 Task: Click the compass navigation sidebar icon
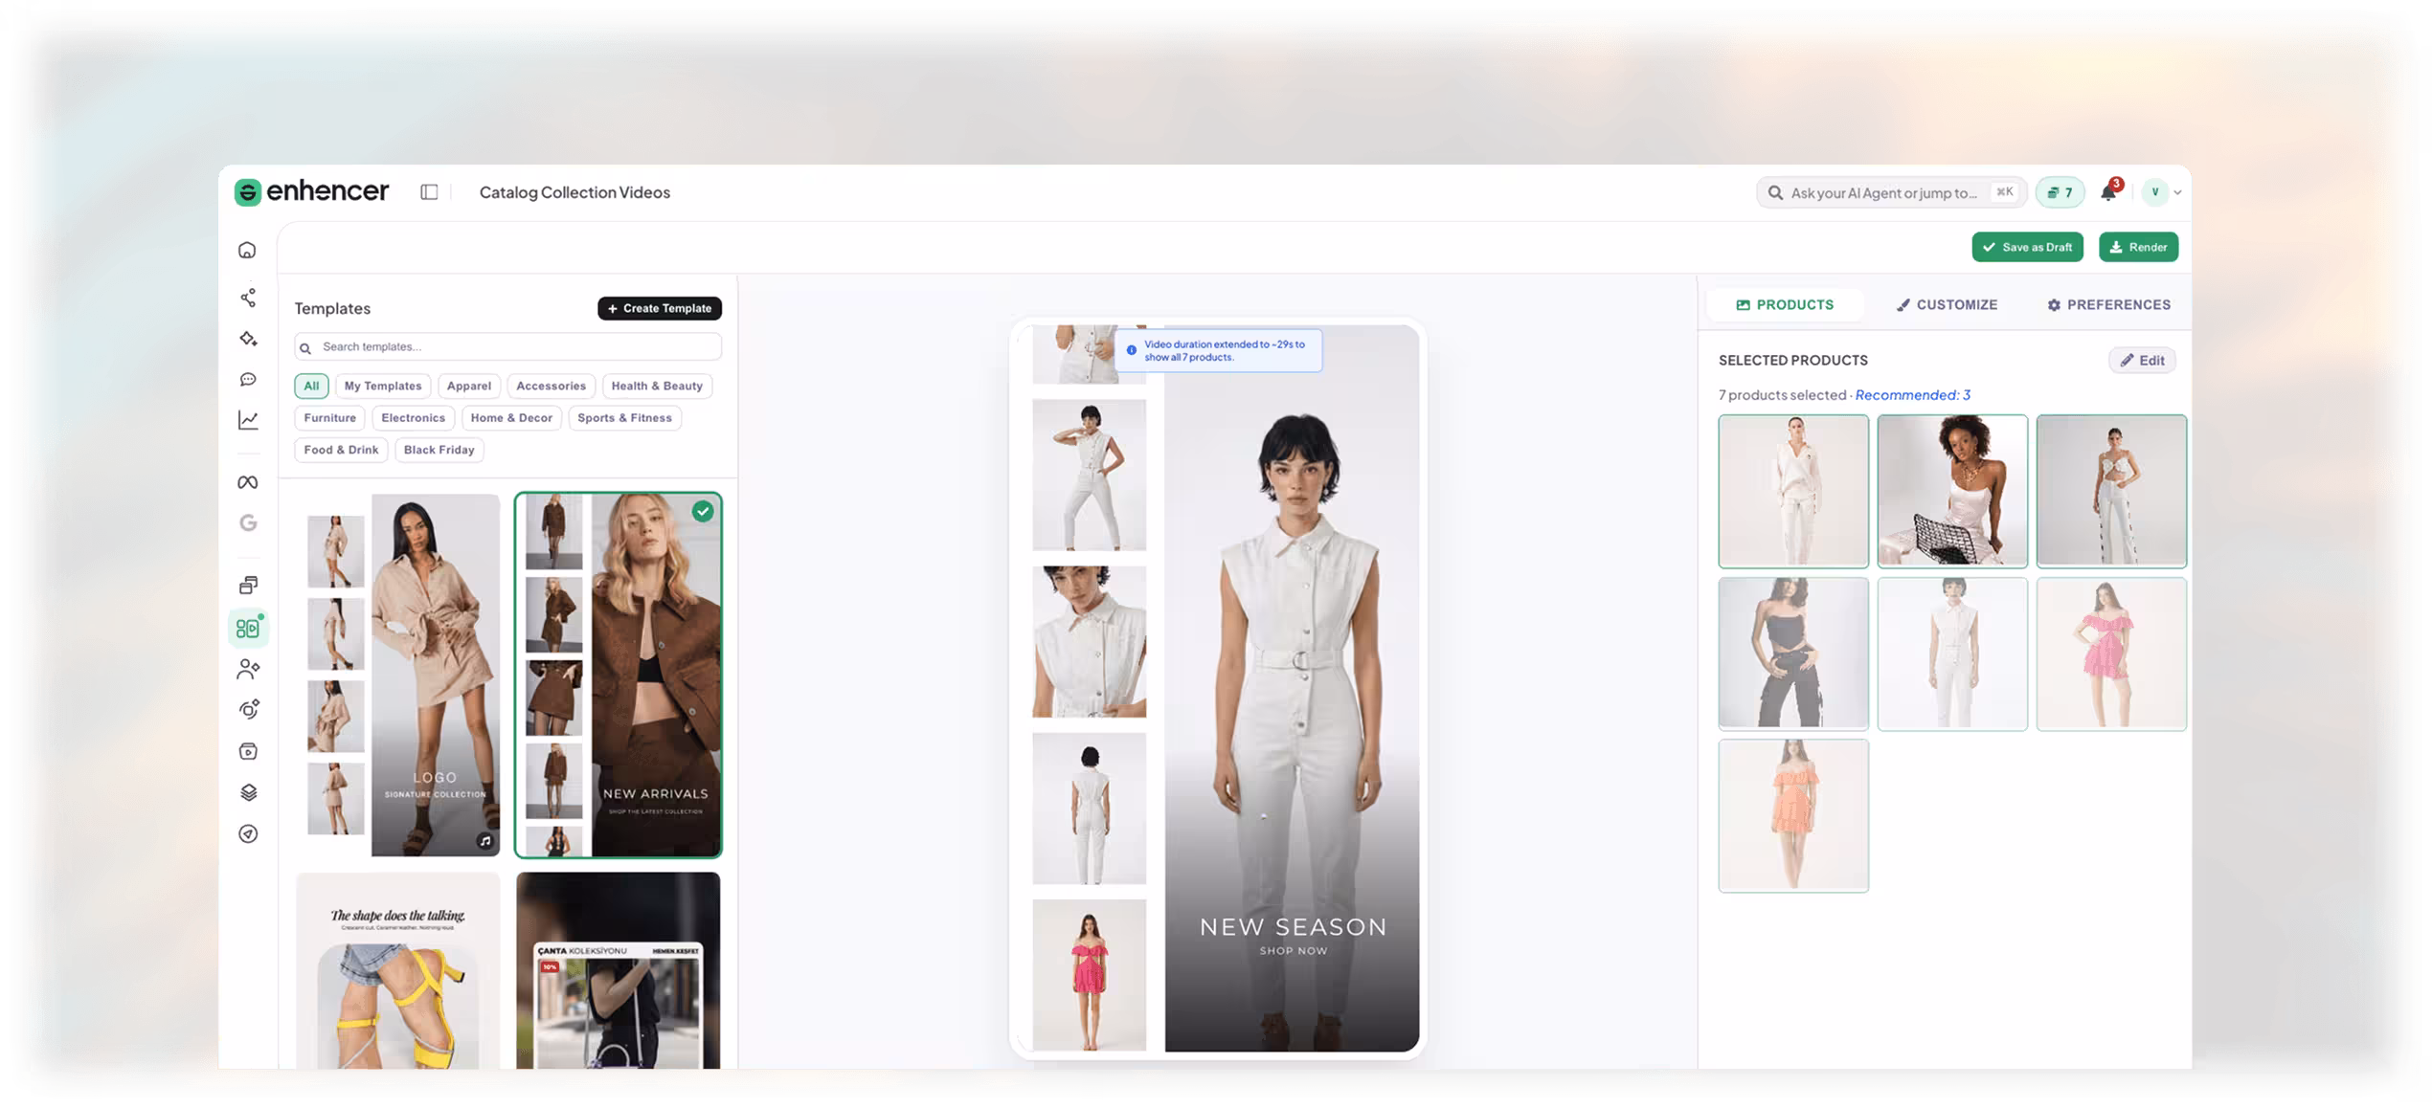pos(248,834)
